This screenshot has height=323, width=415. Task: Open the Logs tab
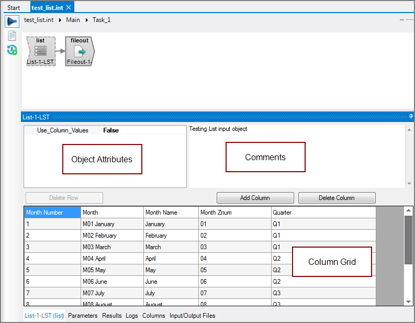pos(131,316)
